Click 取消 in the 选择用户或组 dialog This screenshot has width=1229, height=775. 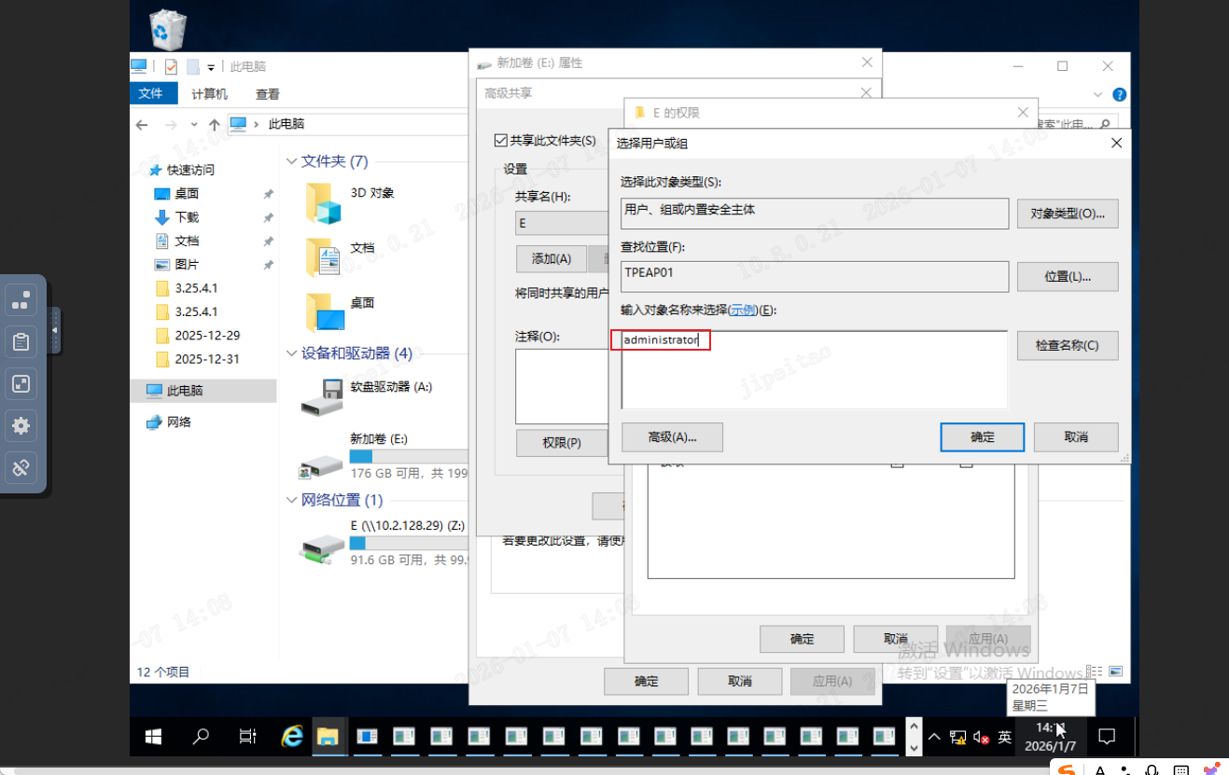[1076, 436]
